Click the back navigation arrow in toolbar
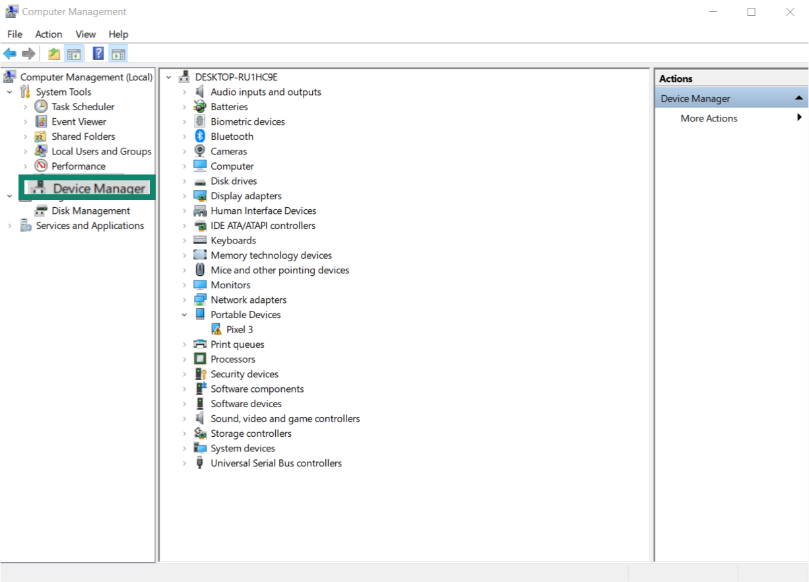This screenshot has width=809, height=582. [10, 53]
